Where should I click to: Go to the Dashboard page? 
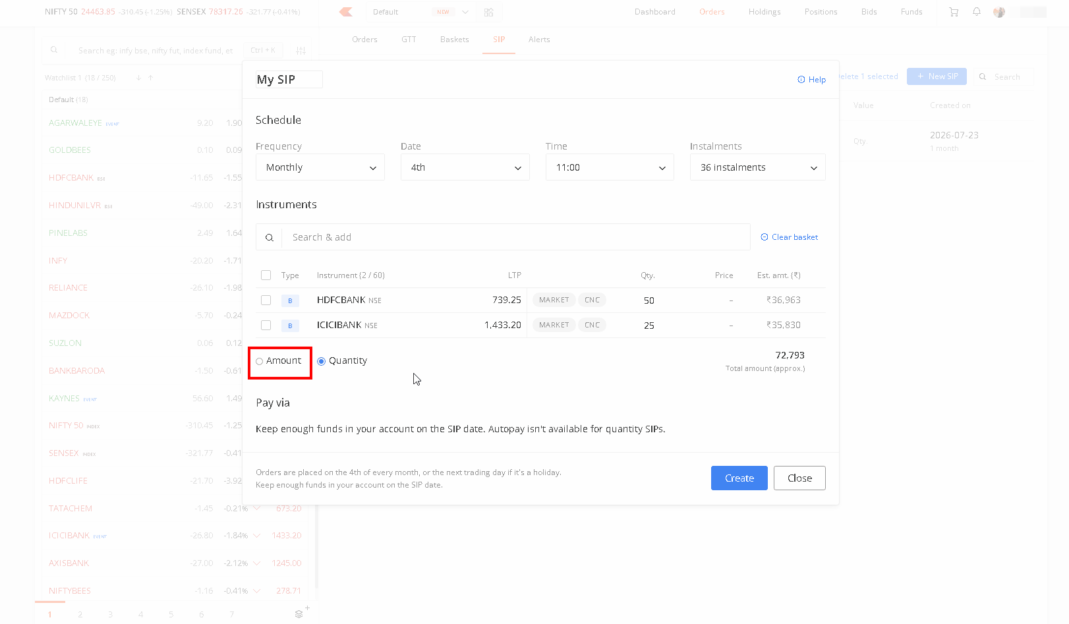pos(655,12)
